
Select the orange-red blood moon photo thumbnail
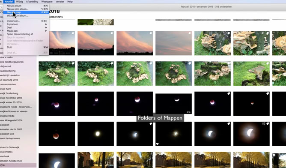point(57,134)
